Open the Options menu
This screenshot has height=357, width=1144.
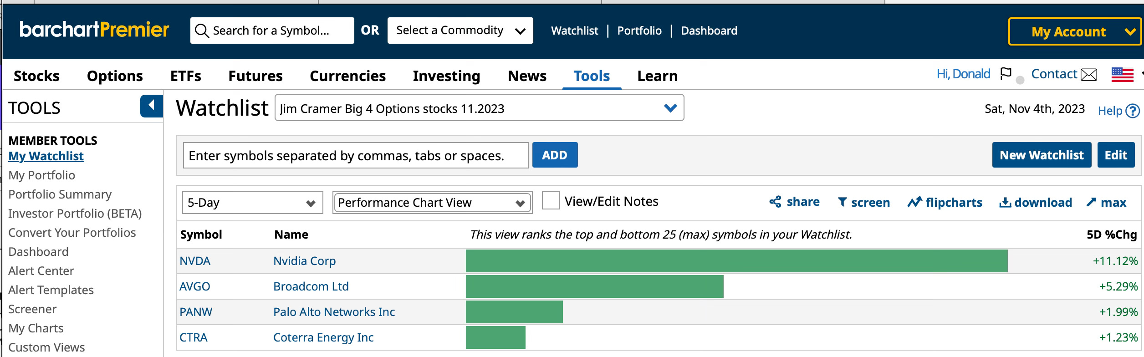[115, 76]
